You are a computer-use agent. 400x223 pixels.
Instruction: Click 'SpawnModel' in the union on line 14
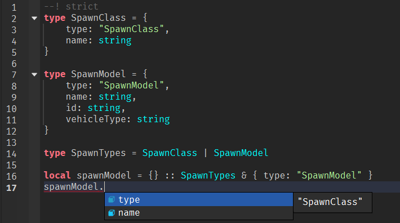(x=241, y=153)
